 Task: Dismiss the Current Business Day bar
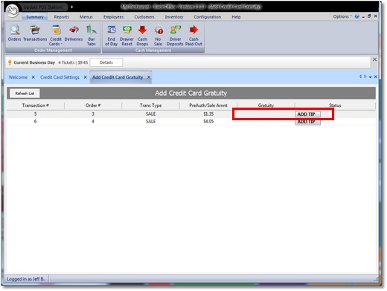(374, 59)
